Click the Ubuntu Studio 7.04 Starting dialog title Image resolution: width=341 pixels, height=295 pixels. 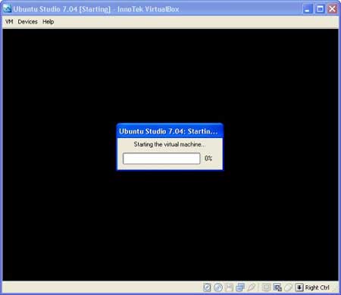point(168,131)
